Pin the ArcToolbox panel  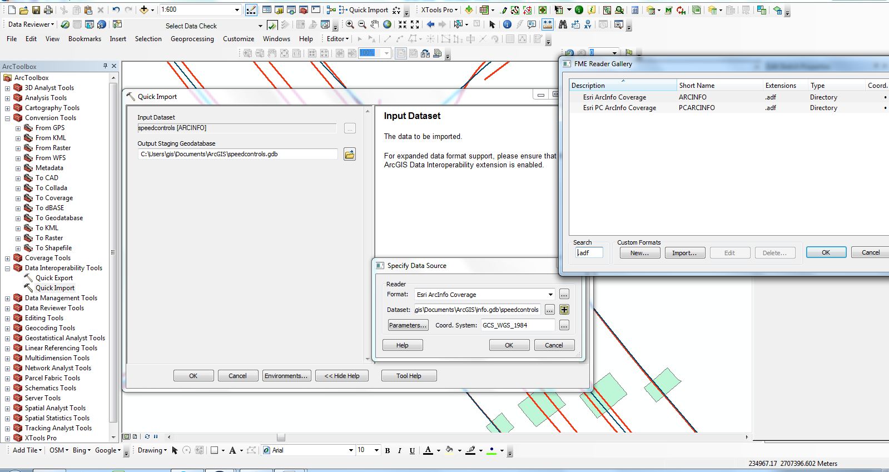(105, 66)
